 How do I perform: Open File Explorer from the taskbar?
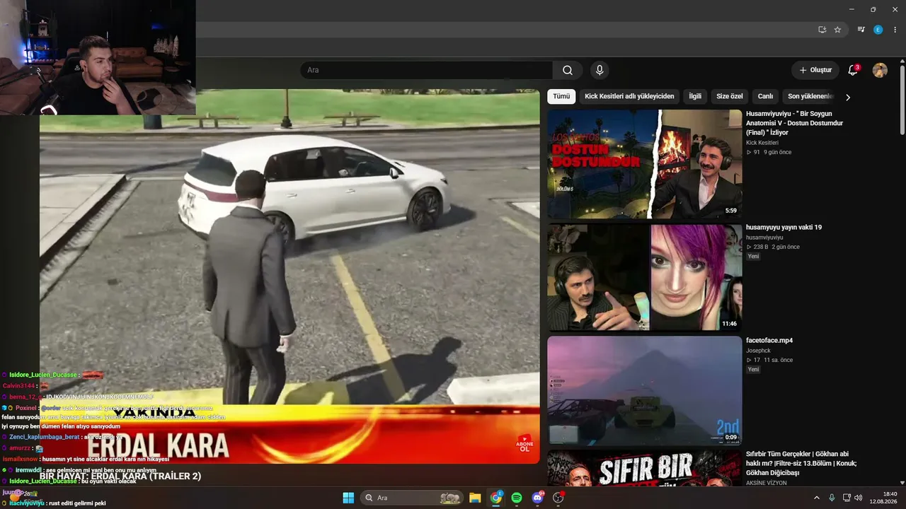(475, 498)
